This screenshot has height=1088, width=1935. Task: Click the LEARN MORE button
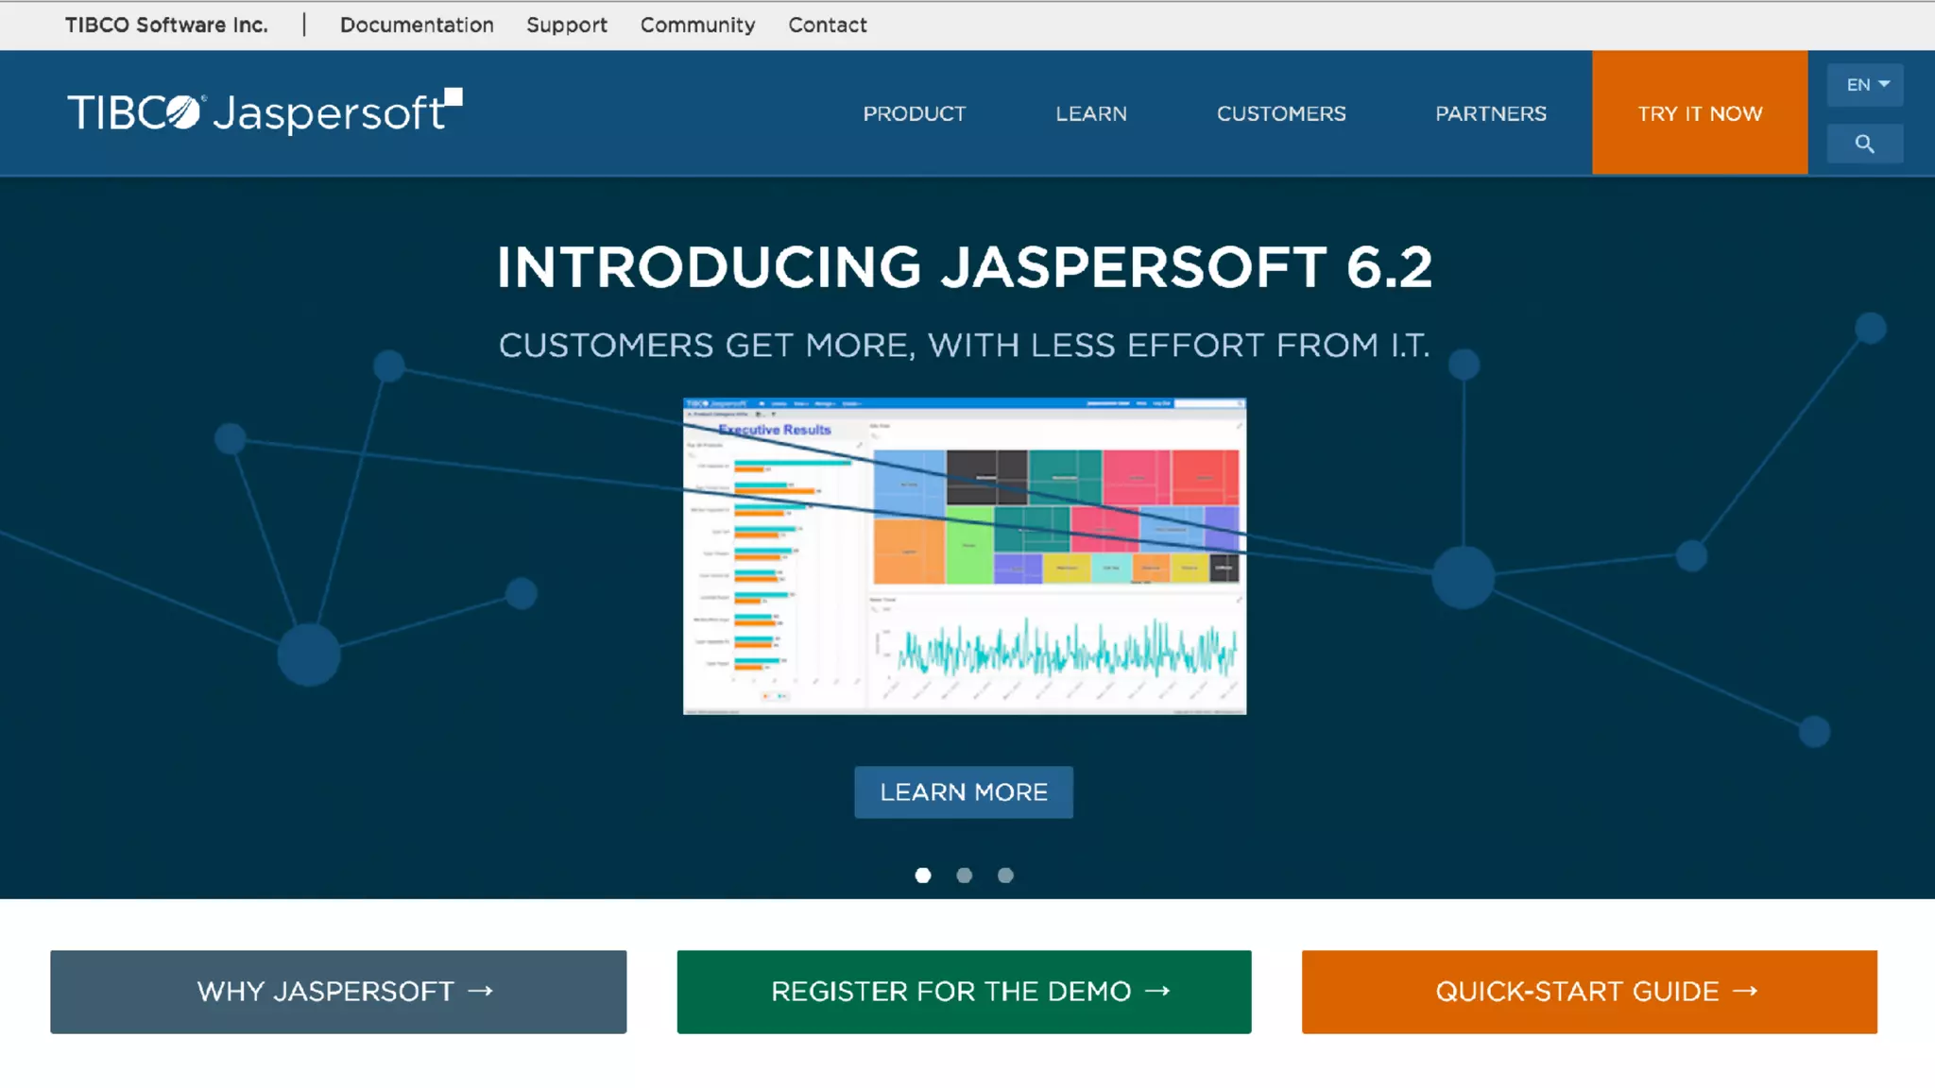coord(963,791)
